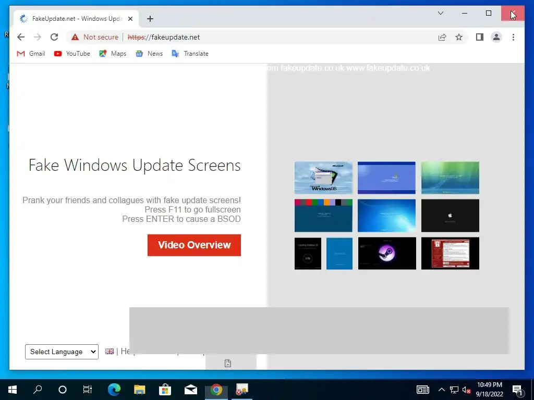Open Cortana from the taskbar
The height and width of the screenshot is (400, 534).
pos(63,390)
